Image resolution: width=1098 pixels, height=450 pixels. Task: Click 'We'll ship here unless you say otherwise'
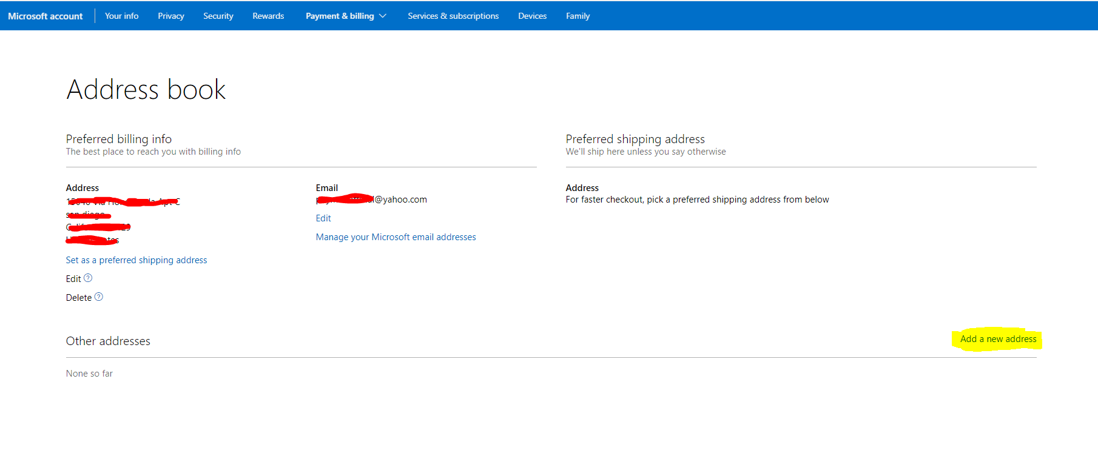pyautogui.click(x=646, y=152)
